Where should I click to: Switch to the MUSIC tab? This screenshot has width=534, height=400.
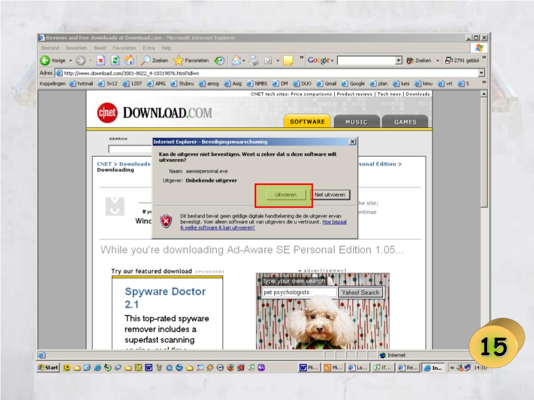[357, 122]
